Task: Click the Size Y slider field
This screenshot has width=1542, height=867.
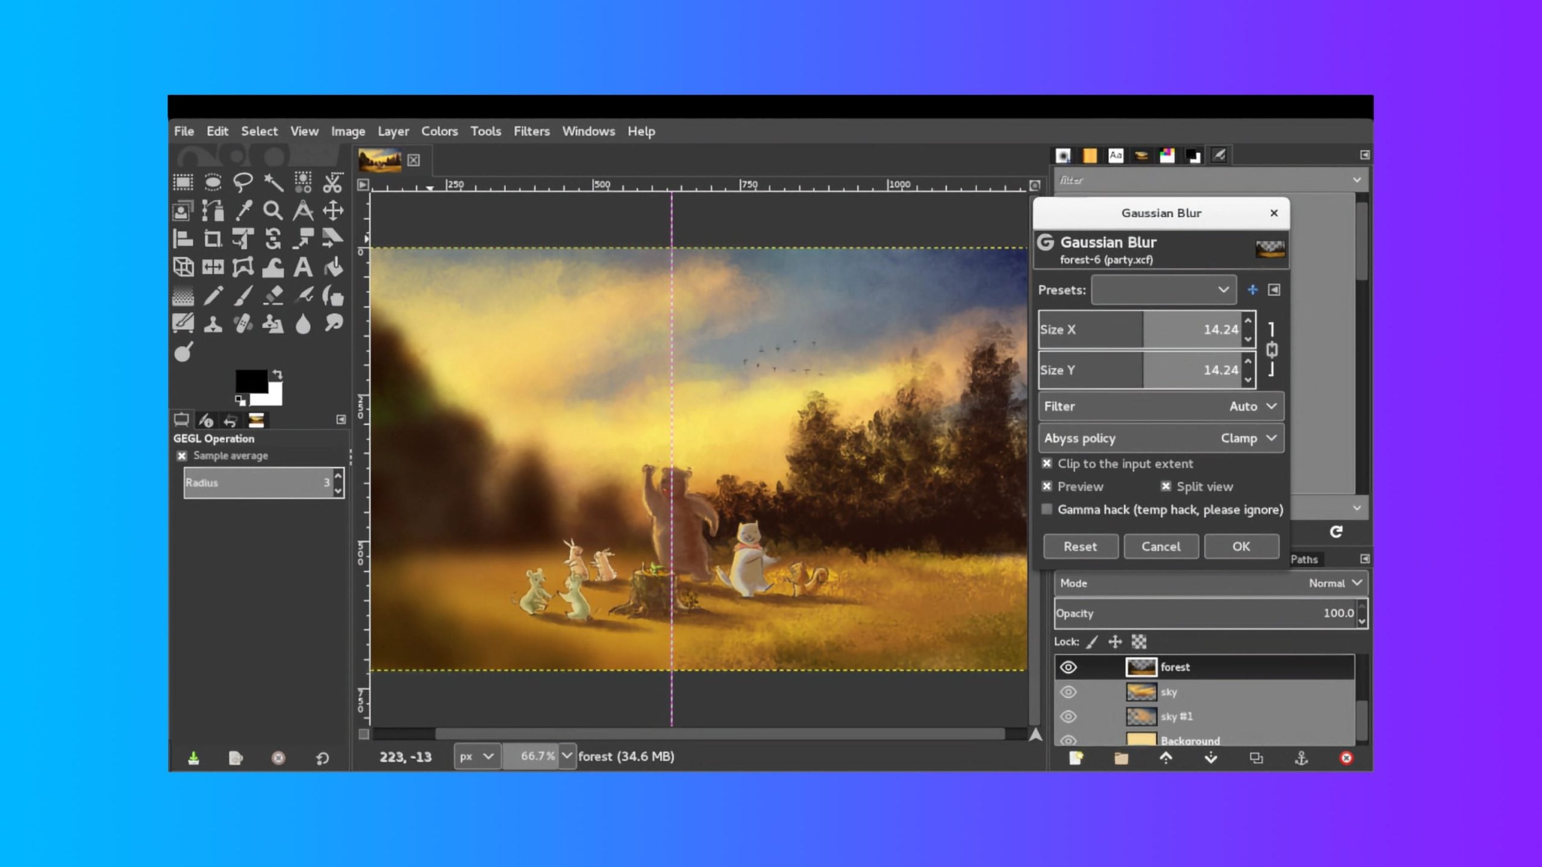Action: 1140,370
